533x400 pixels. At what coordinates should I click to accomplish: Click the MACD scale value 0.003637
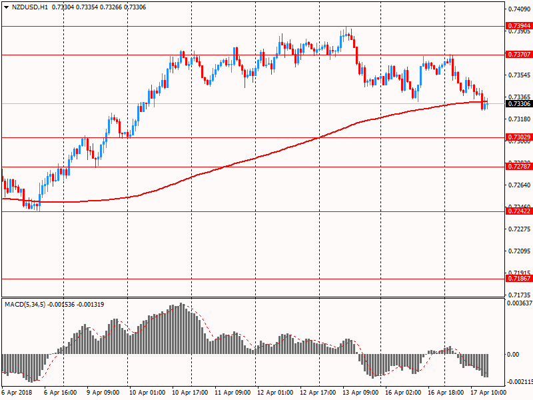520,303
